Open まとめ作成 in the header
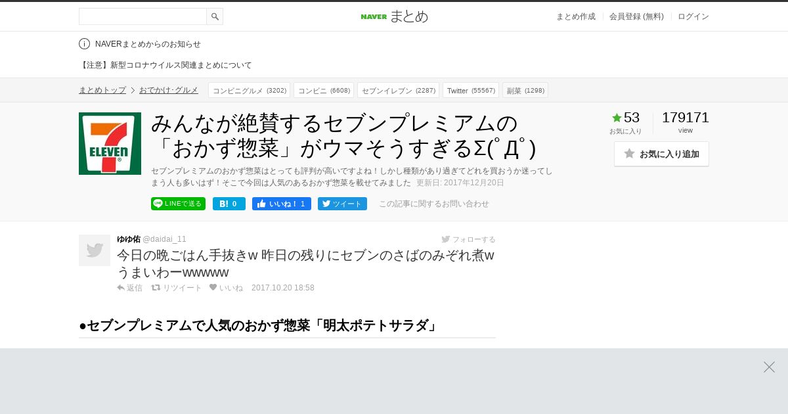This screenshot has width=788, height=414. (576, 16)
